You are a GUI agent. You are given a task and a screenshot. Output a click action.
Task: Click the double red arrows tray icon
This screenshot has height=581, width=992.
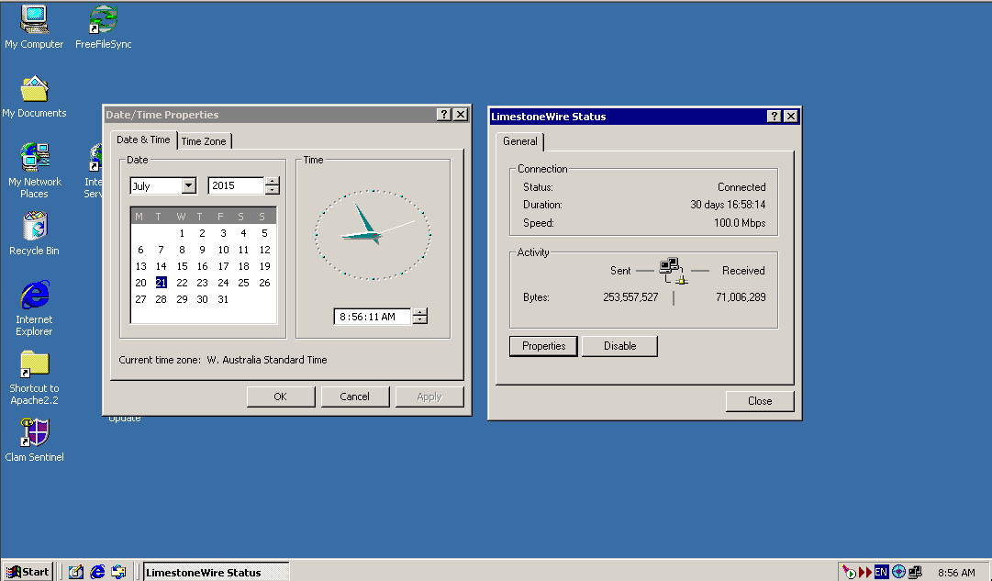point(864,572)
